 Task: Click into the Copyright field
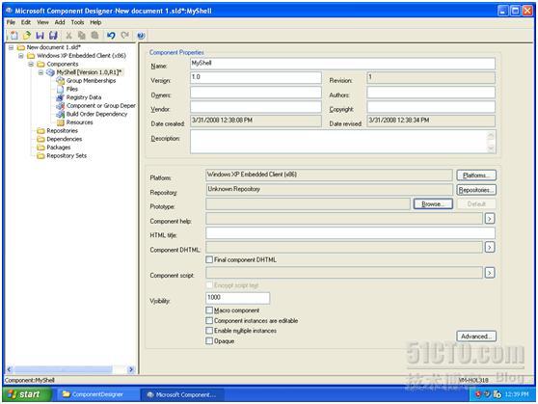click(x=431, y=107)
